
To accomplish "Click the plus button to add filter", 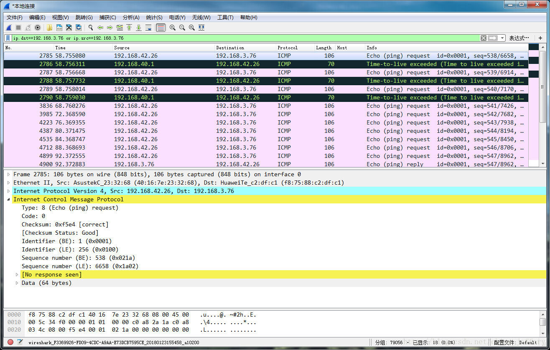I will click(540, 38).
